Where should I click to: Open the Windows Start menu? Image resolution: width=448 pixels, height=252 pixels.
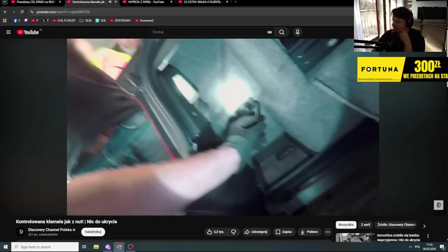[x=6, y=247]
